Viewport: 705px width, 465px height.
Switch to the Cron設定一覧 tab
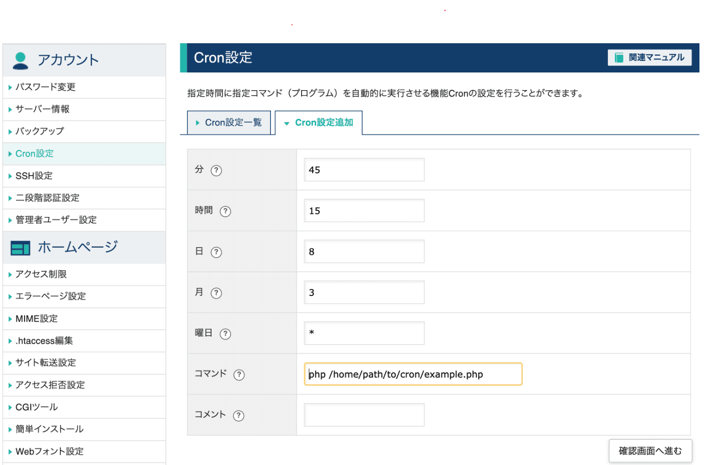(229, 123)
